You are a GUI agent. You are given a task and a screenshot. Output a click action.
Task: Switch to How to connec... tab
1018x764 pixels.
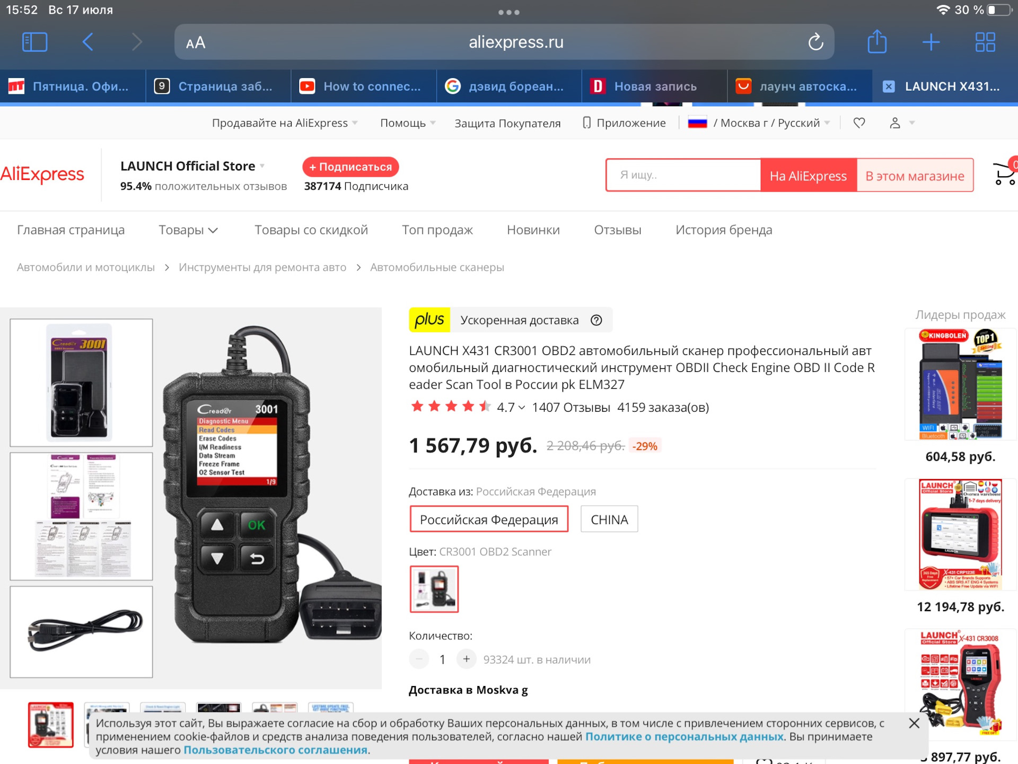(364, 86)
